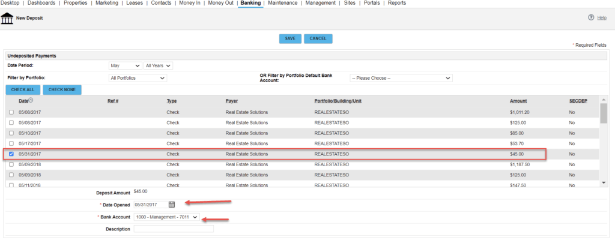Image resolution: width=615 pixels, height=246 pixels.
Task: Open the May month dropdown
Action: pyautogui.click(x=125, y=66)
